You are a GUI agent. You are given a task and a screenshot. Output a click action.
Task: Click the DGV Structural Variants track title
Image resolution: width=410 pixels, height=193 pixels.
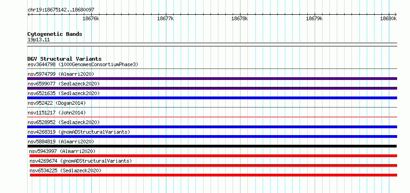point(64,59)
